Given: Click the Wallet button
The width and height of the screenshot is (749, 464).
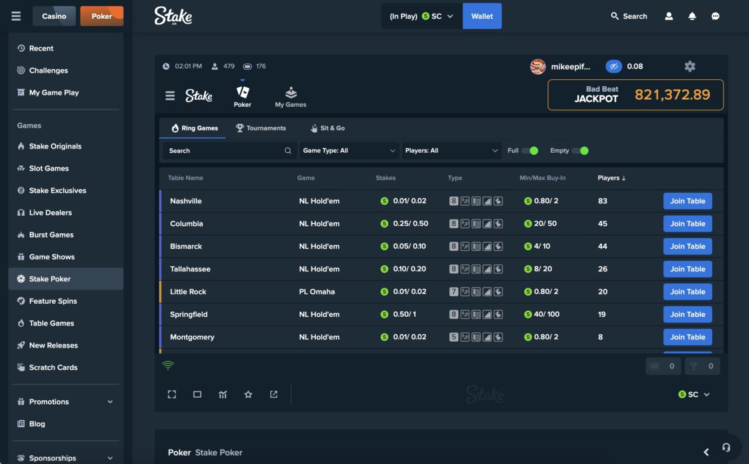Looking at the screenshot, I should (x=482, y=16).
